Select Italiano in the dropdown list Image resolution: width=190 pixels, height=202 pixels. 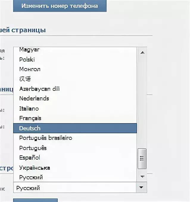point(75,108)
